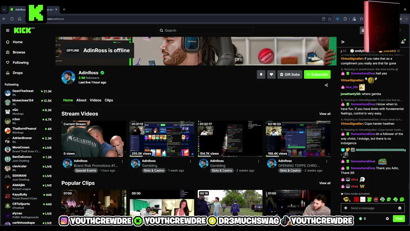This screenshot has width=410, height=231.
Task: Click the green Subscribe button
Action: click(x=317, y=74)
